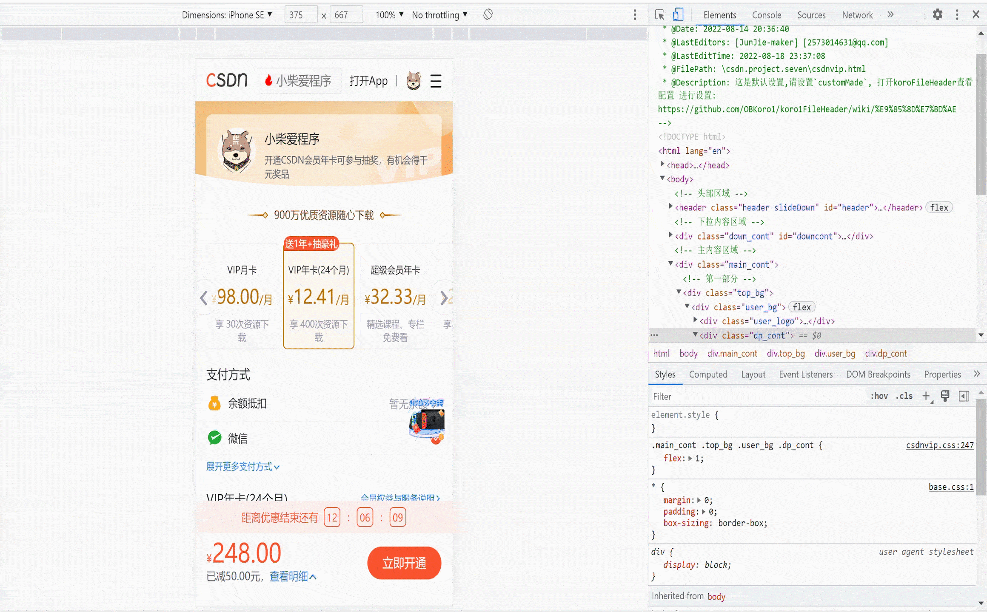Show more styles pane tabs
The width and height of the screenshot is (987, 612).
point(976,374)
